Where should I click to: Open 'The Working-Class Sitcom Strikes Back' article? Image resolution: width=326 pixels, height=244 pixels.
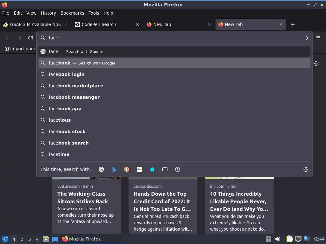(82, 198)
